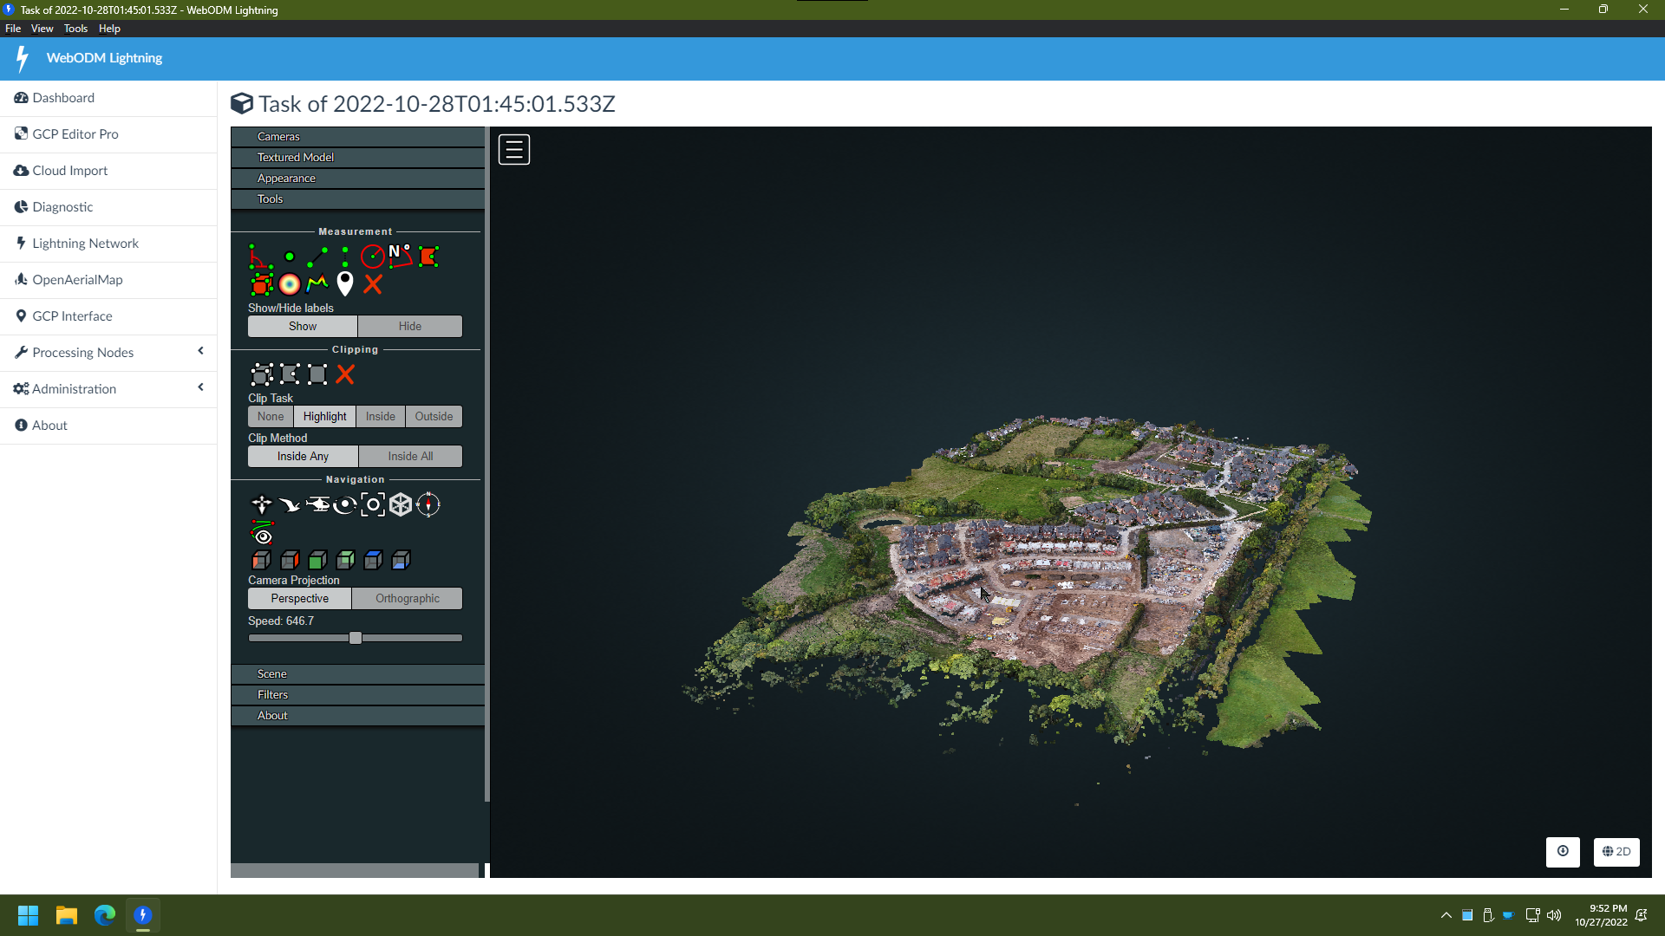Switch to Helicopter navigation mode

(x=319, y=504)
